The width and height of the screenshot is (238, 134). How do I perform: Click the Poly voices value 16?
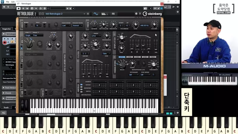click(38, 26)
